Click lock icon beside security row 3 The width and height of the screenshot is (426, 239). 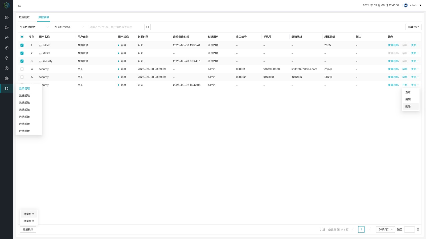click(40, 61)
